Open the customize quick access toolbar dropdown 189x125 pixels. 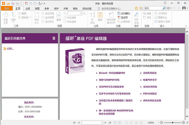coord(44,3)
